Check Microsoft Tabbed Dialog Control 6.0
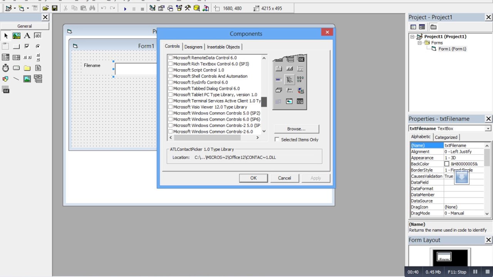Screen dimensions: 493x277 [170, 88]
